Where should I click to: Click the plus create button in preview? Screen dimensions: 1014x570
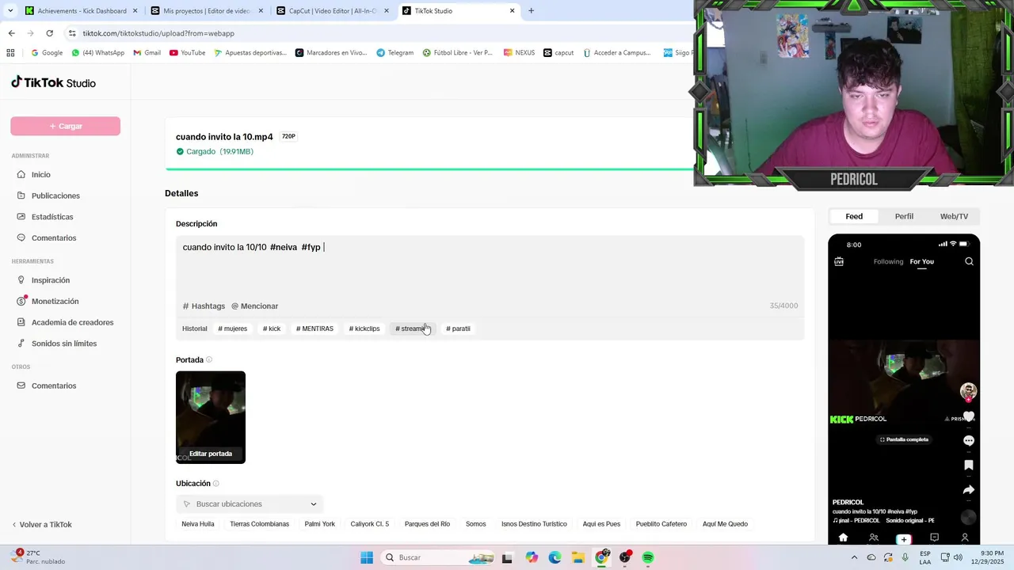904,539
